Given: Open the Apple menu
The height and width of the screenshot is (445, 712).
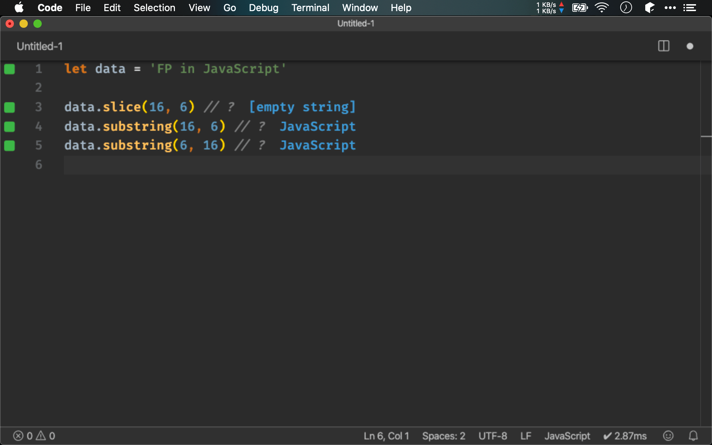Looking at the screenshot, I should [x=19, y=8].
